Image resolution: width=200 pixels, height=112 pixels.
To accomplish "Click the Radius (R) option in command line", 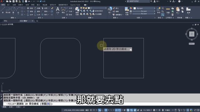I will click(46, 104).
